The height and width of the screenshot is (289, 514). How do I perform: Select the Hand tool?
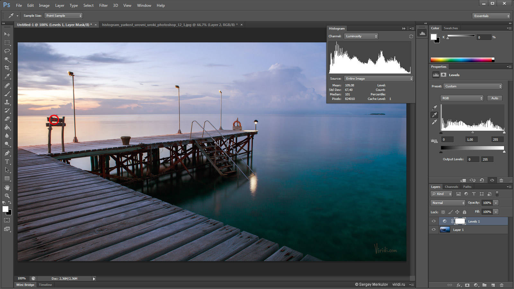click(7, 188)
